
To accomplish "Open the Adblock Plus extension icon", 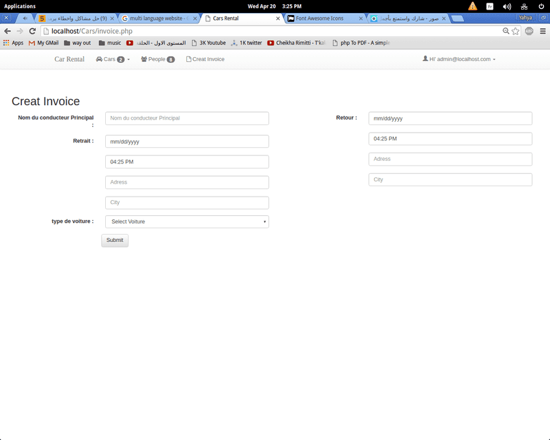I will pos(529,31).
